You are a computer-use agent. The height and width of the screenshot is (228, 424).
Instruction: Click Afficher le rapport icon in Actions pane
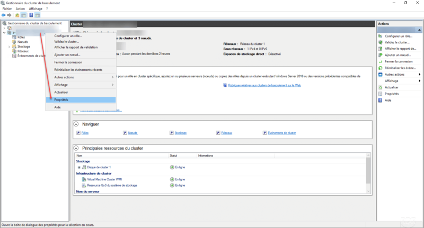click(x=380, y=49)
